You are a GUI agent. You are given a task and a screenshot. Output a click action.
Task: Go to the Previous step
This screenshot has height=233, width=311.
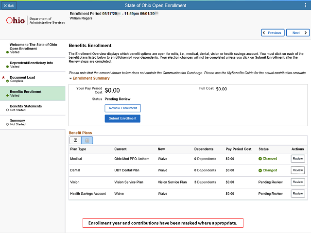(x=273, y=33)
